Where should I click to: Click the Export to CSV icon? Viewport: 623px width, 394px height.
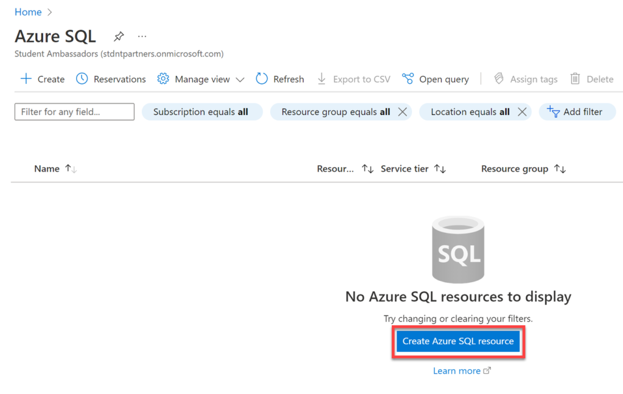[x=321, y=78]
